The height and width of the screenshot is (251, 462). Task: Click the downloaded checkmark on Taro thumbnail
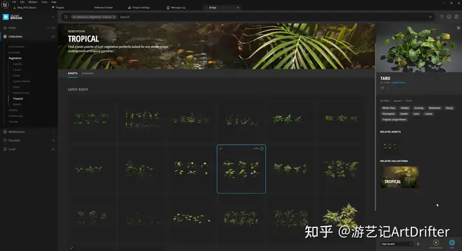point(221,149)
